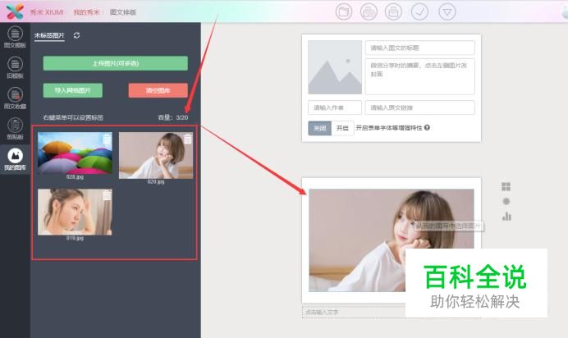
Task: Delete 028.jpg using its trash icon
Action: (107, 139)
